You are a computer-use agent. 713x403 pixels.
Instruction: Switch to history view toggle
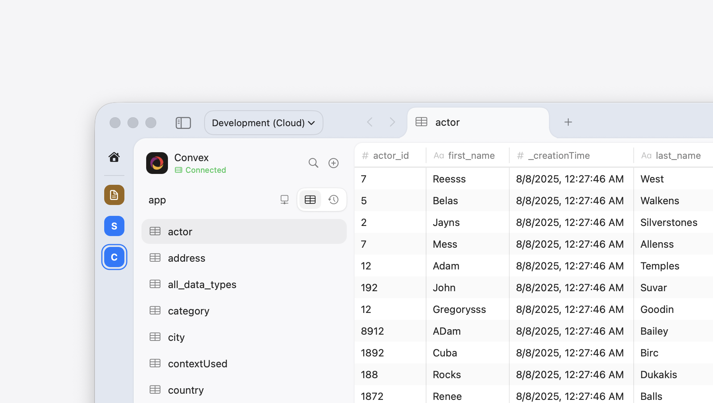[x=334, y=200]
